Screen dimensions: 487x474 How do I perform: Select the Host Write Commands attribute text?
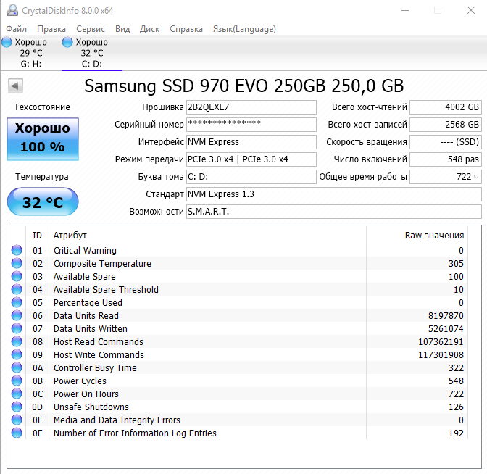point(99,354)
